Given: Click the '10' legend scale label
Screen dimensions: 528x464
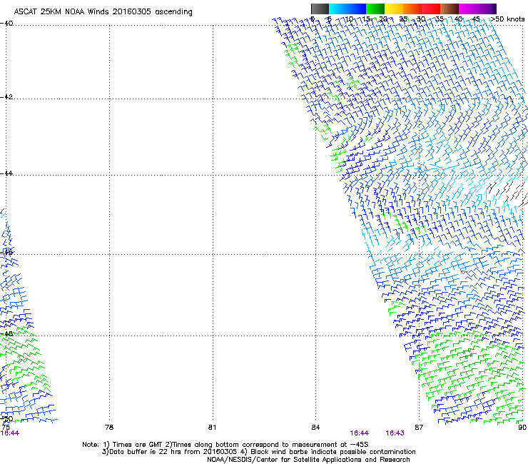Looking at the screenshot, I should (349, 19).
